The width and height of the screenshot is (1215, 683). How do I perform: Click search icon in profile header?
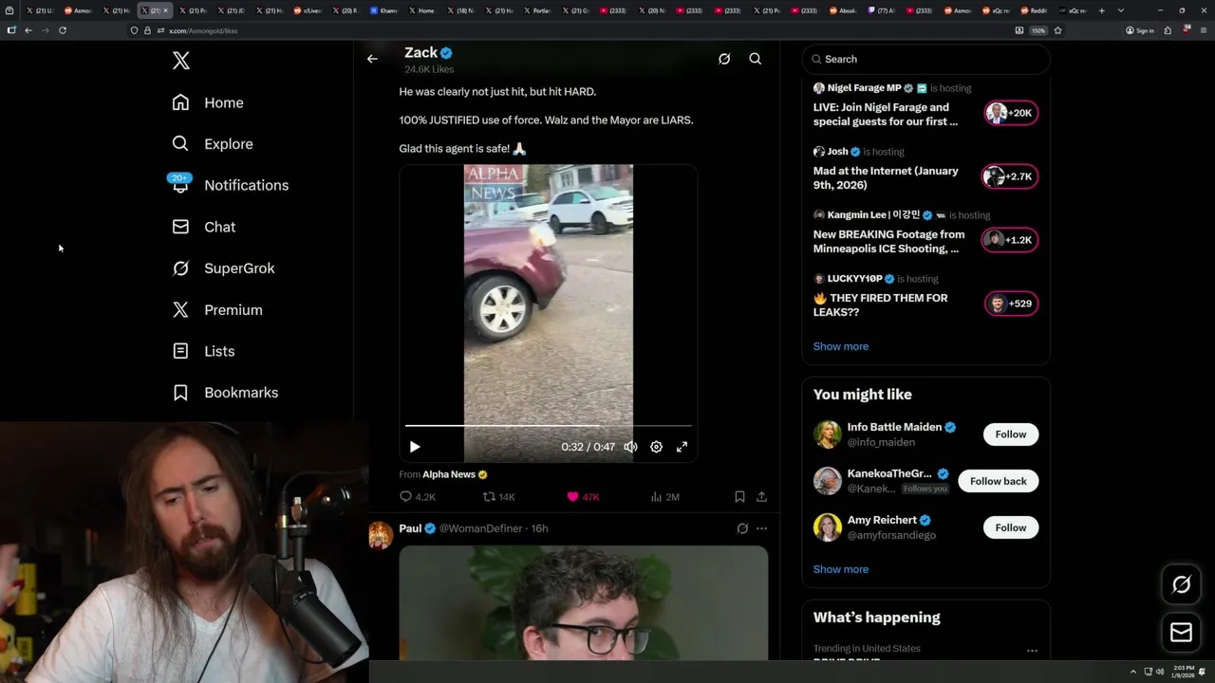click(x=756, y=59)
